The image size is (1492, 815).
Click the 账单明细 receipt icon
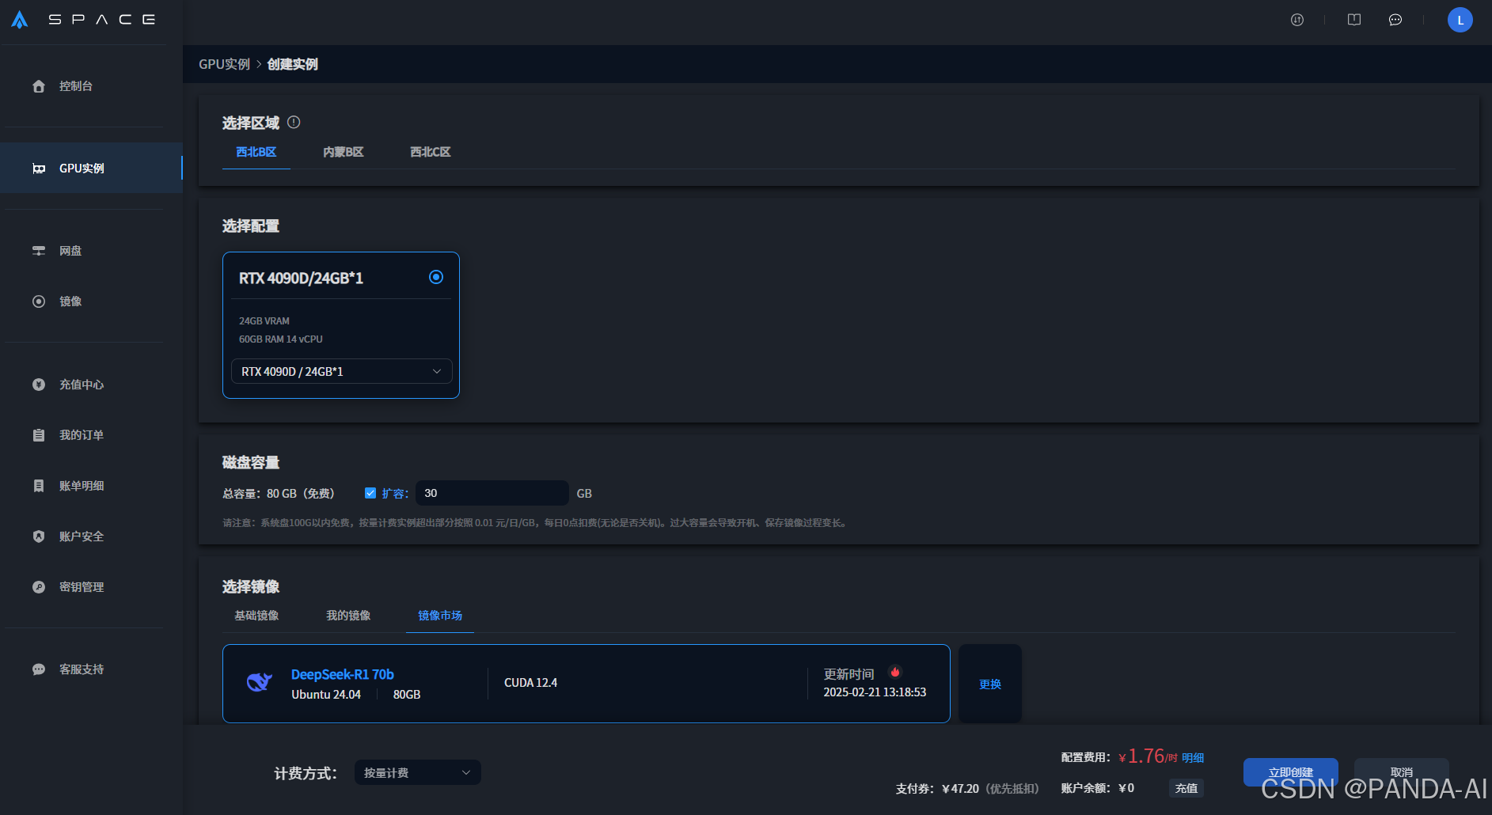click(x=39, y=486)
